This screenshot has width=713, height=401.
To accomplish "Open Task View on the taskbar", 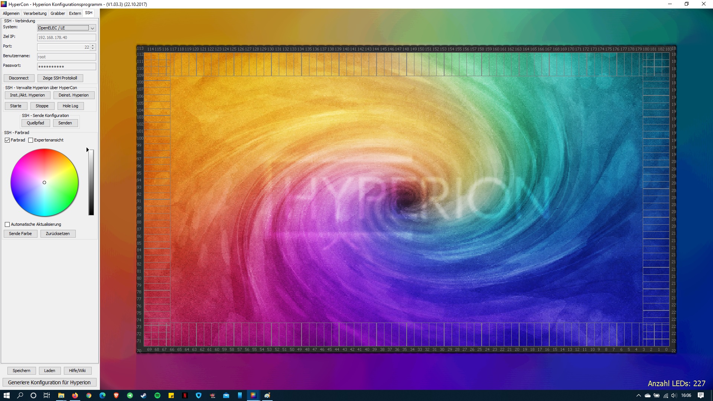I will point(47,395).
